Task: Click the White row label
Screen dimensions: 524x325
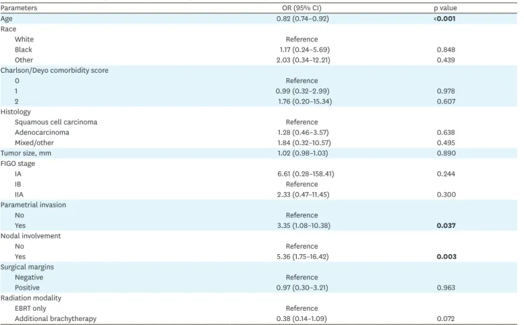Action: [x=24, y=39]
